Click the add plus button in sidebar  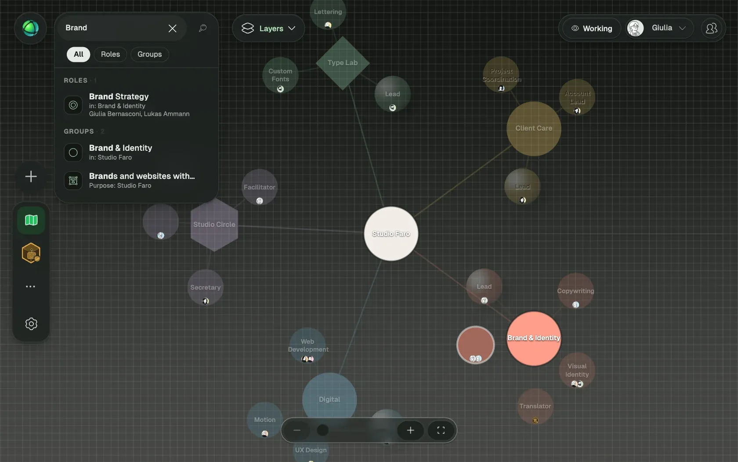31,177
